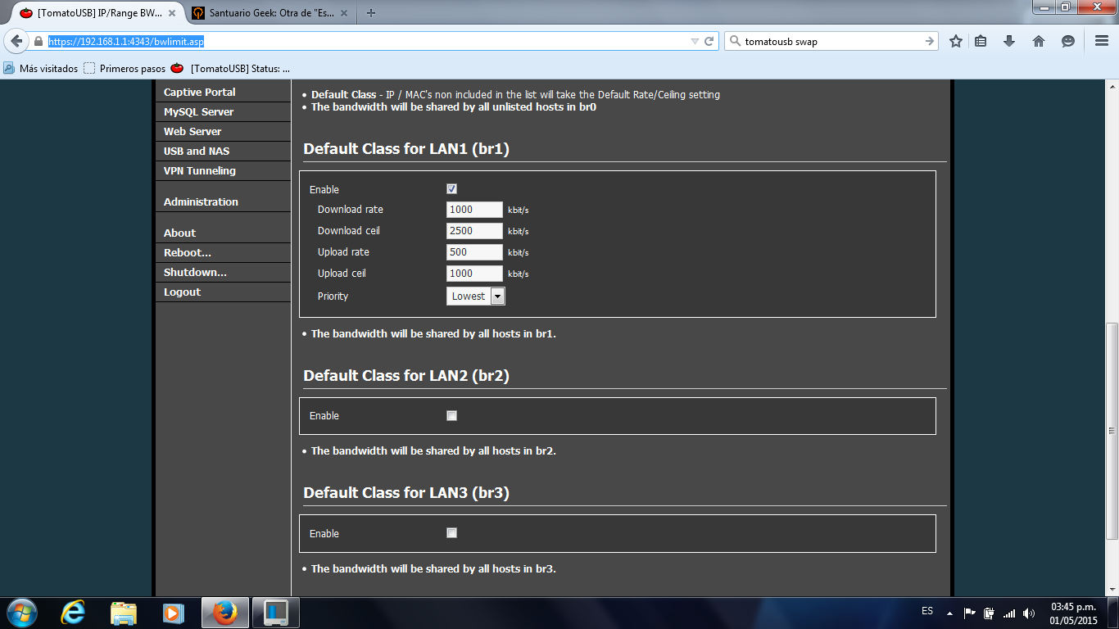Enable Default Class for LAN3 (br3)
Viewport: 1119px width, 629px height.
[451, 533]
